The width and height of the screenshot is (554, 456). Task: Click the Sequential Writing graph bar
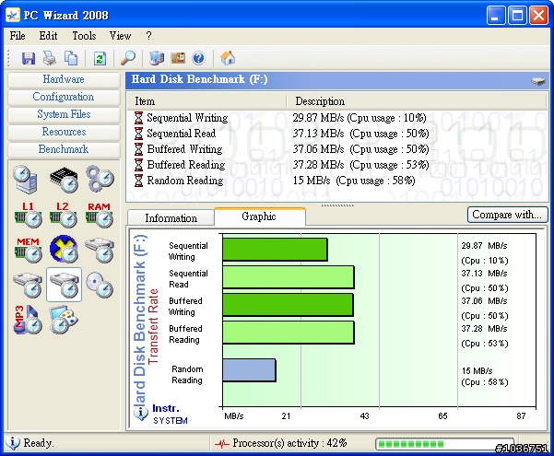[276, 250]
